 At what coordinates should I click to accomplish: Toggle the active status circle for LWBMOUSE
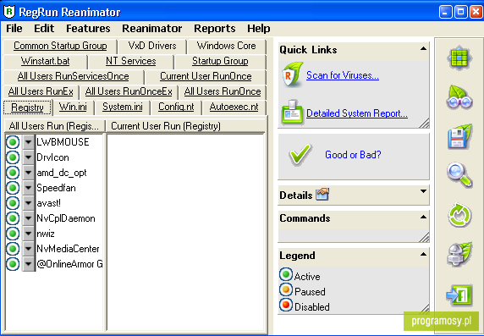[x=13, y=142]
